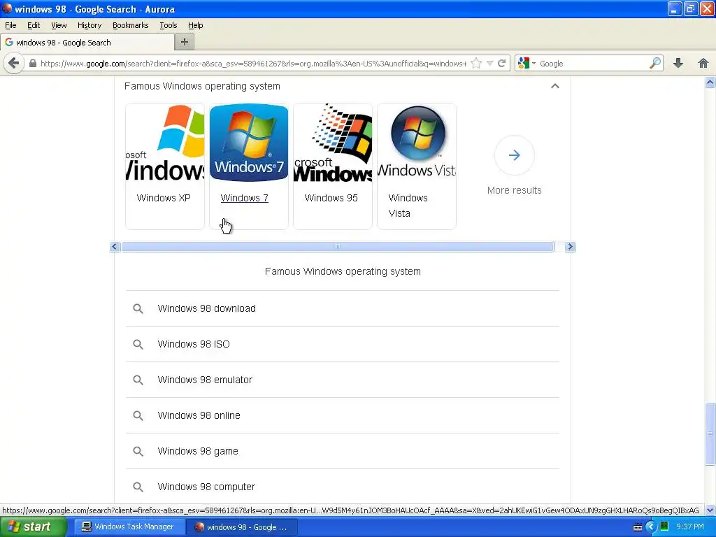Open the Windows 7 logo thumbnail
Viewport: 716px width, 537px height.
coord(249,143)
